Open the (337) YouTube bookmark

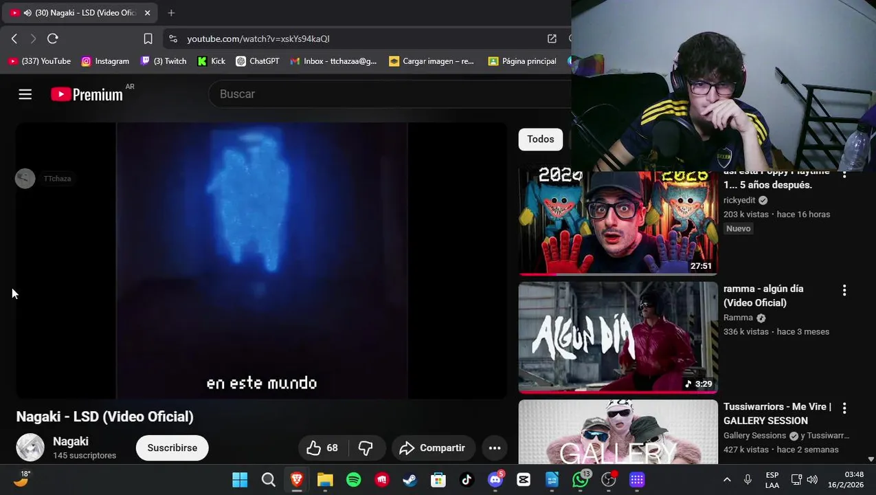tap(40, 61)
